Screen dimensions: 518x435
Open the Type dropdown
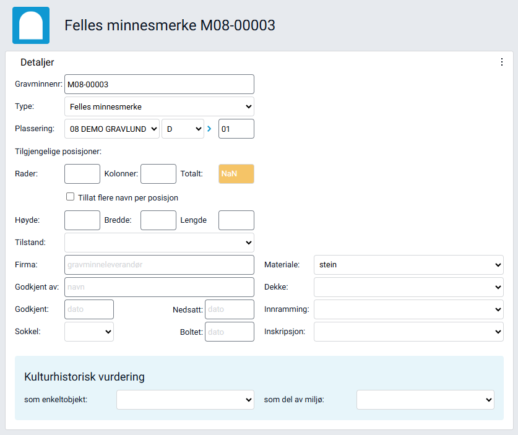pos(159,106)
